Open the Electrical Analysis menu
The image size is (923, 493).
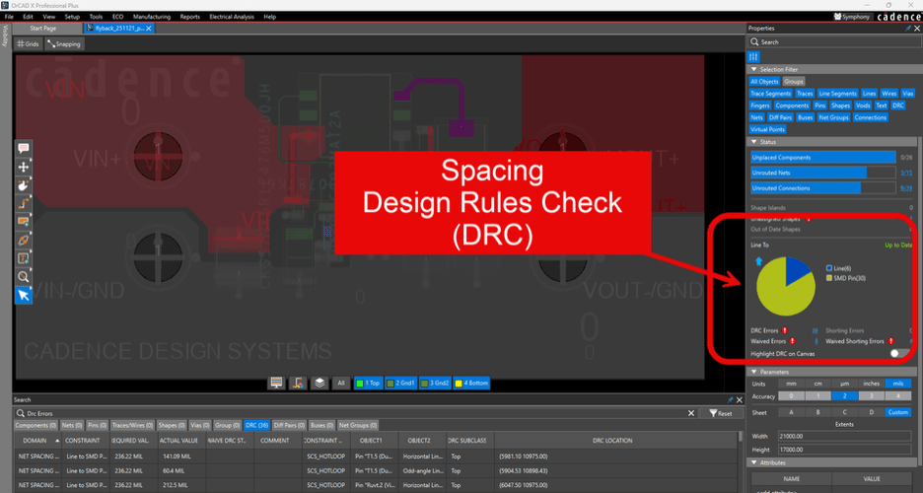[232, 17]
